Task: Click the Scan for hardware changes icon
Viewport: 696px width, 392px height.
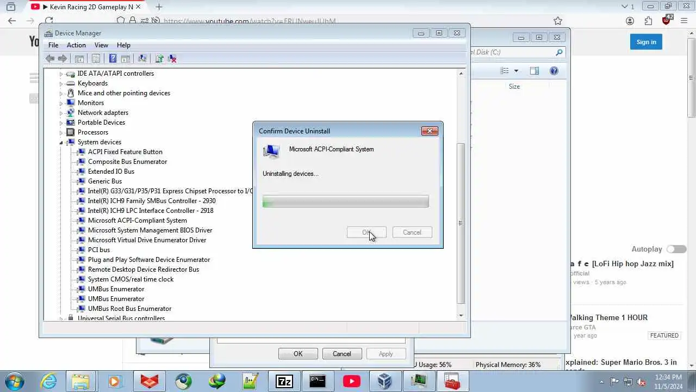Action: click(x=142, y=59)
